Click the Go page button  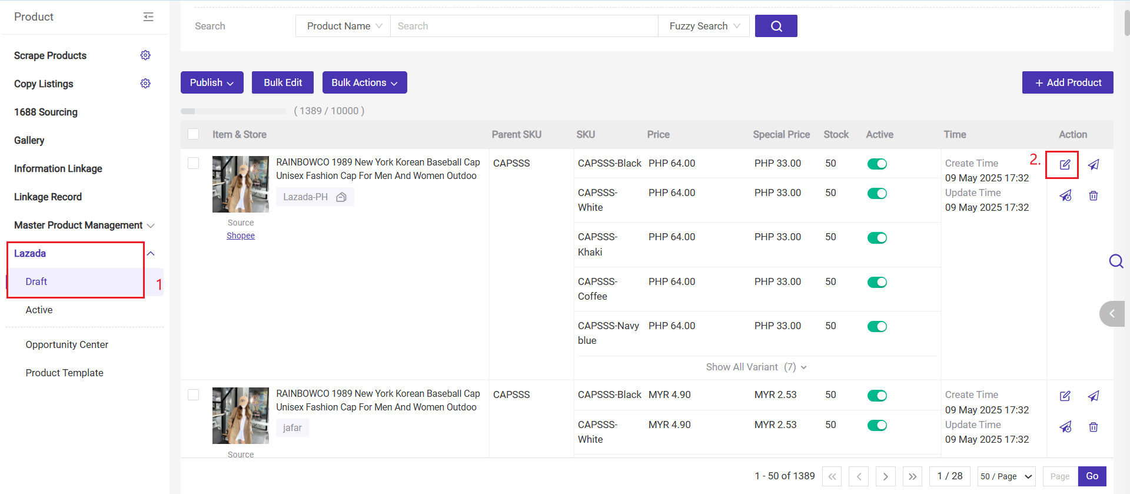1092,476
